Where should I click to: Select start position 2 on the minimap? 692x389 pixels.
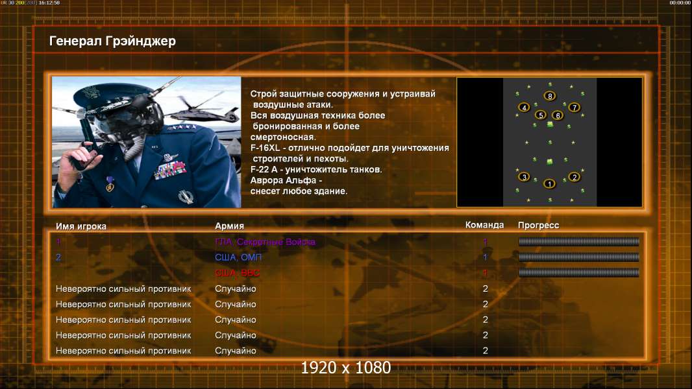(x=574, y=176)
